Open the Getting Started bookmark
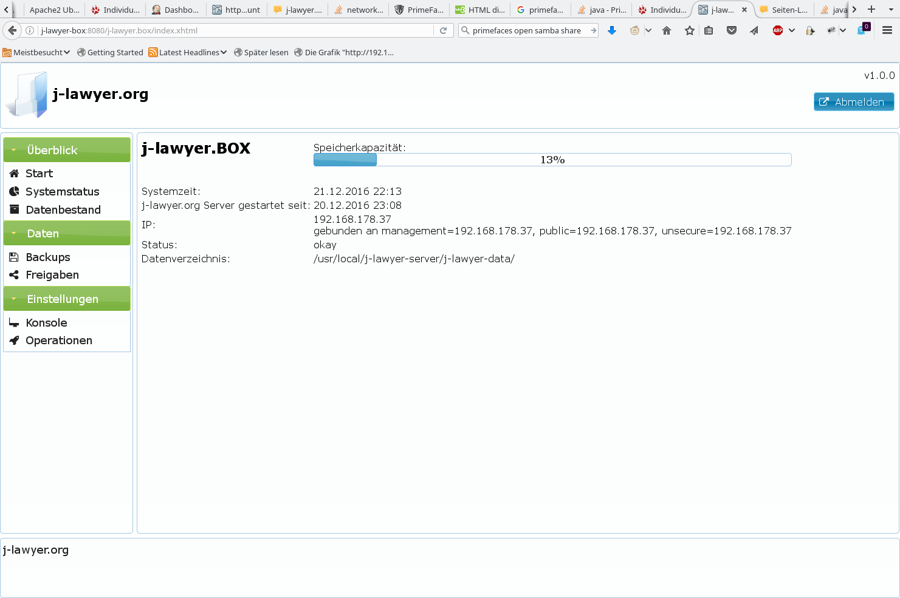 tap(110, 52)
